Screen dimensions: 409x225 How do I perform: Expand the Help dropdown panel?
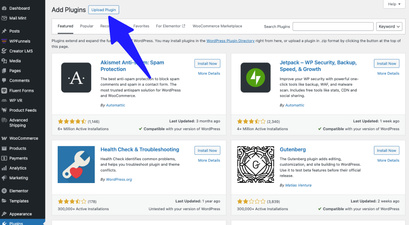click(394, 4)
